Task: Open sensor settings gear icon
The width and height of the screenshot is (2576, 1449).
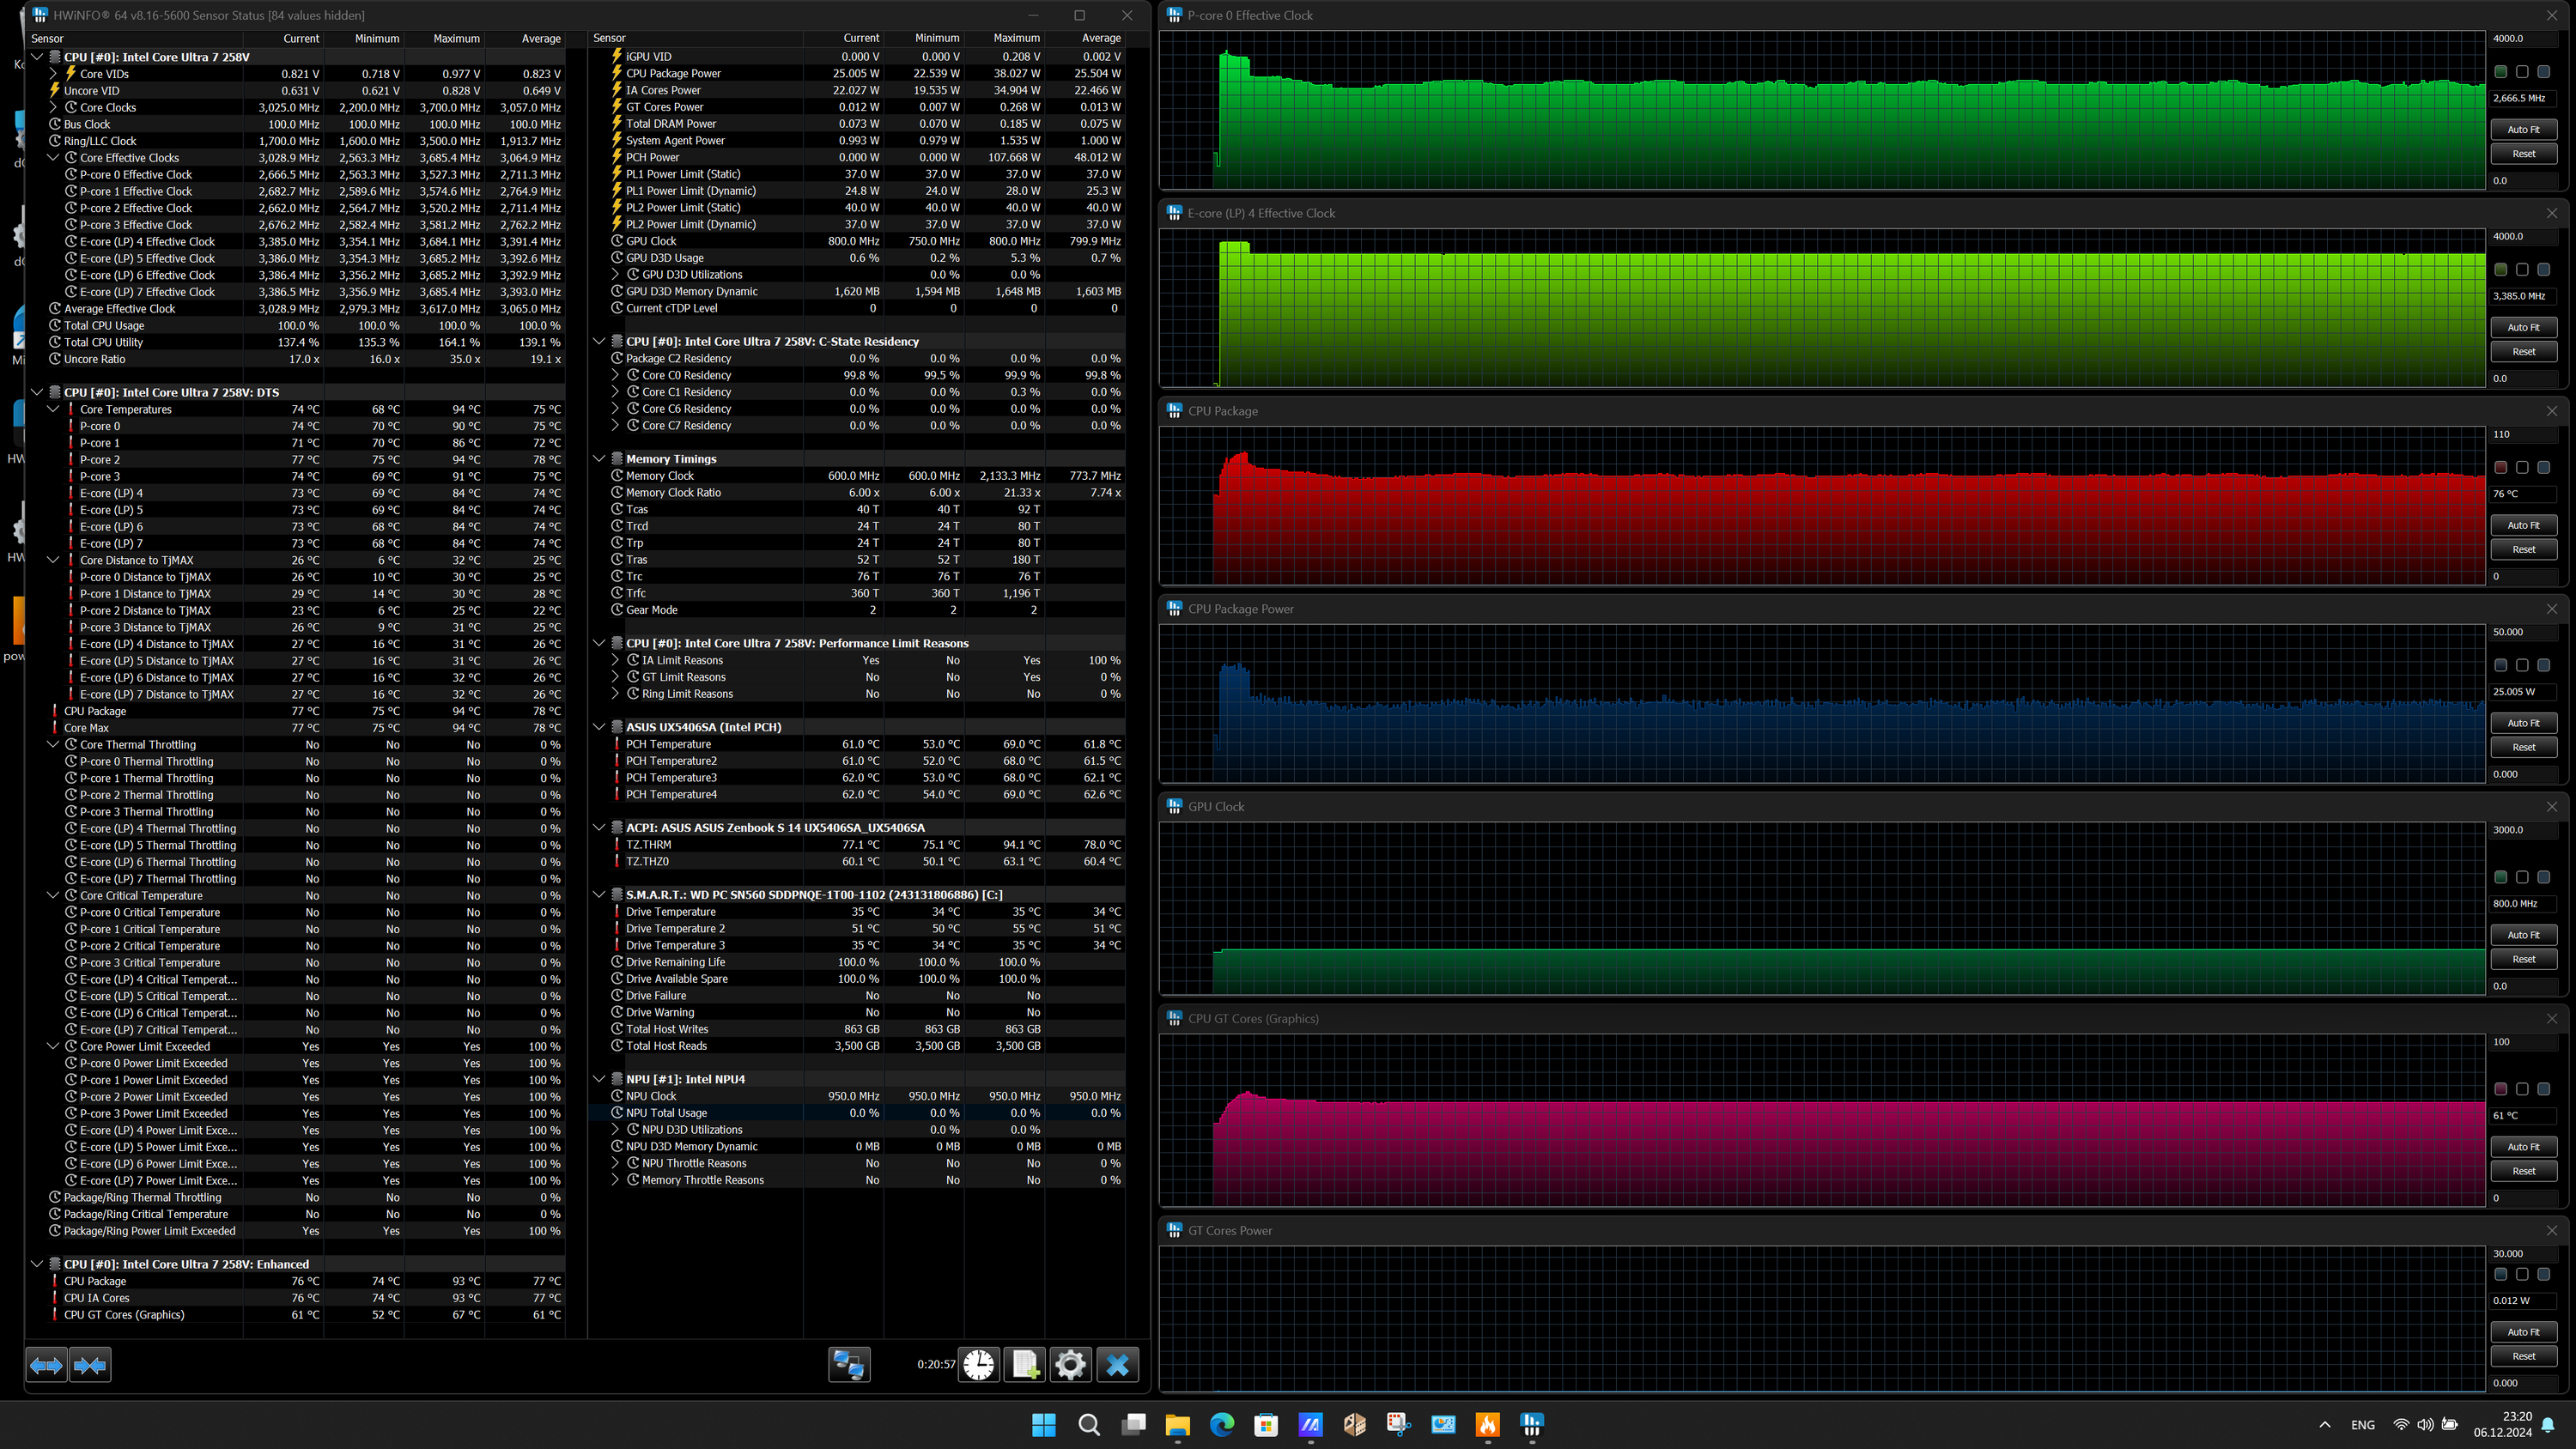Action: point(1070,1364)
